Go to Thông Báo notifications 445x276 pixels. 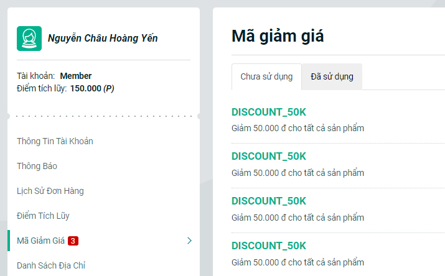point(37,166)
